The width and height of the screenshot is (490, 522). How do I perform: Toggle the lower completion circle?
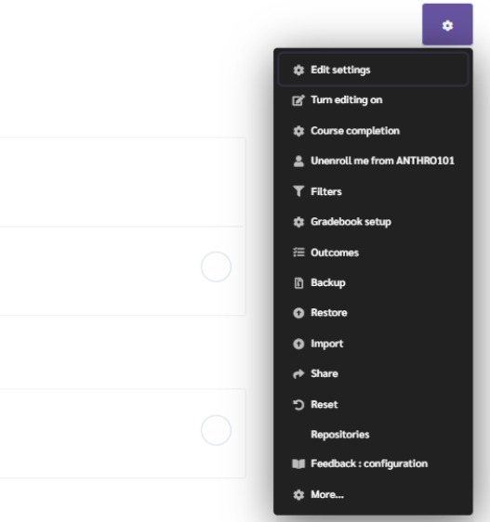pos(216,430)
